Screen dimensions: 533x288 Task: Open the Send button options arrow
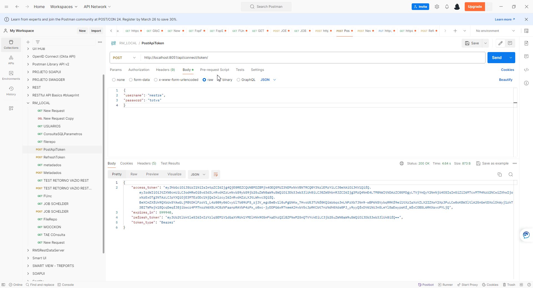click(511, 58)
